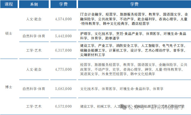The height and width of the screenshot is (115, 191).
Task: Click the 硕士 course cell
Action: point(9,33)
